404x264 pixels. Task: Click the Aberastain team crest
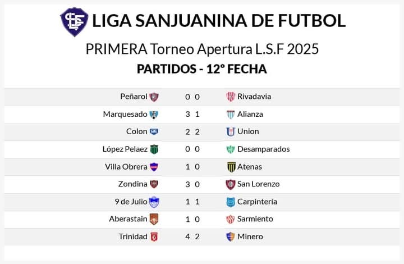point(154,219)
